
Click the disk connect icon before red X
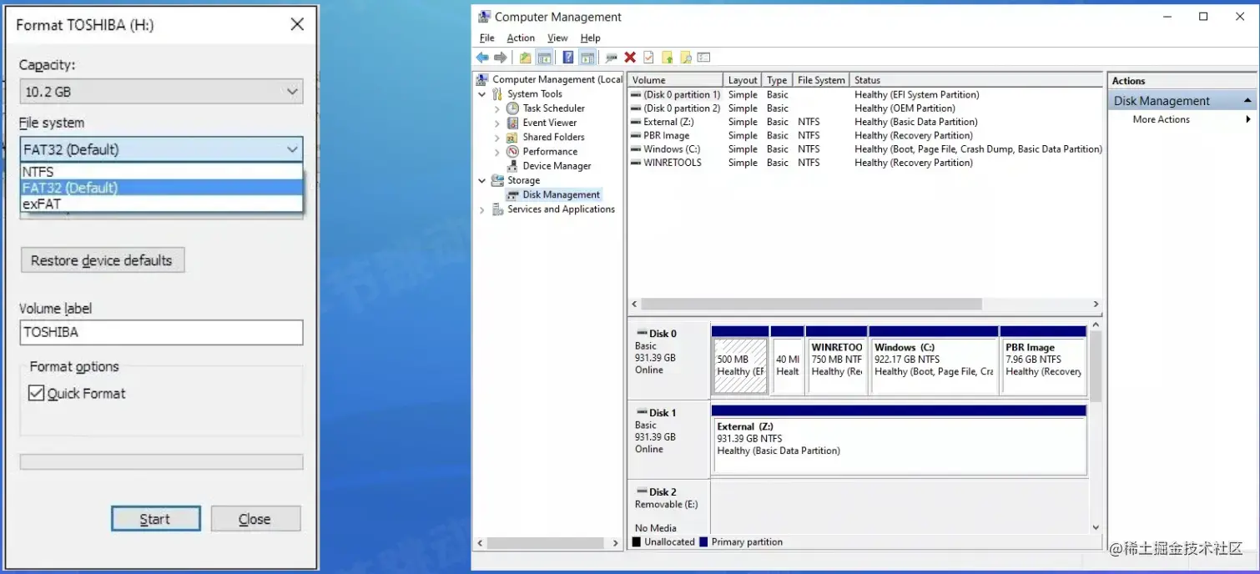click(612, 58)
